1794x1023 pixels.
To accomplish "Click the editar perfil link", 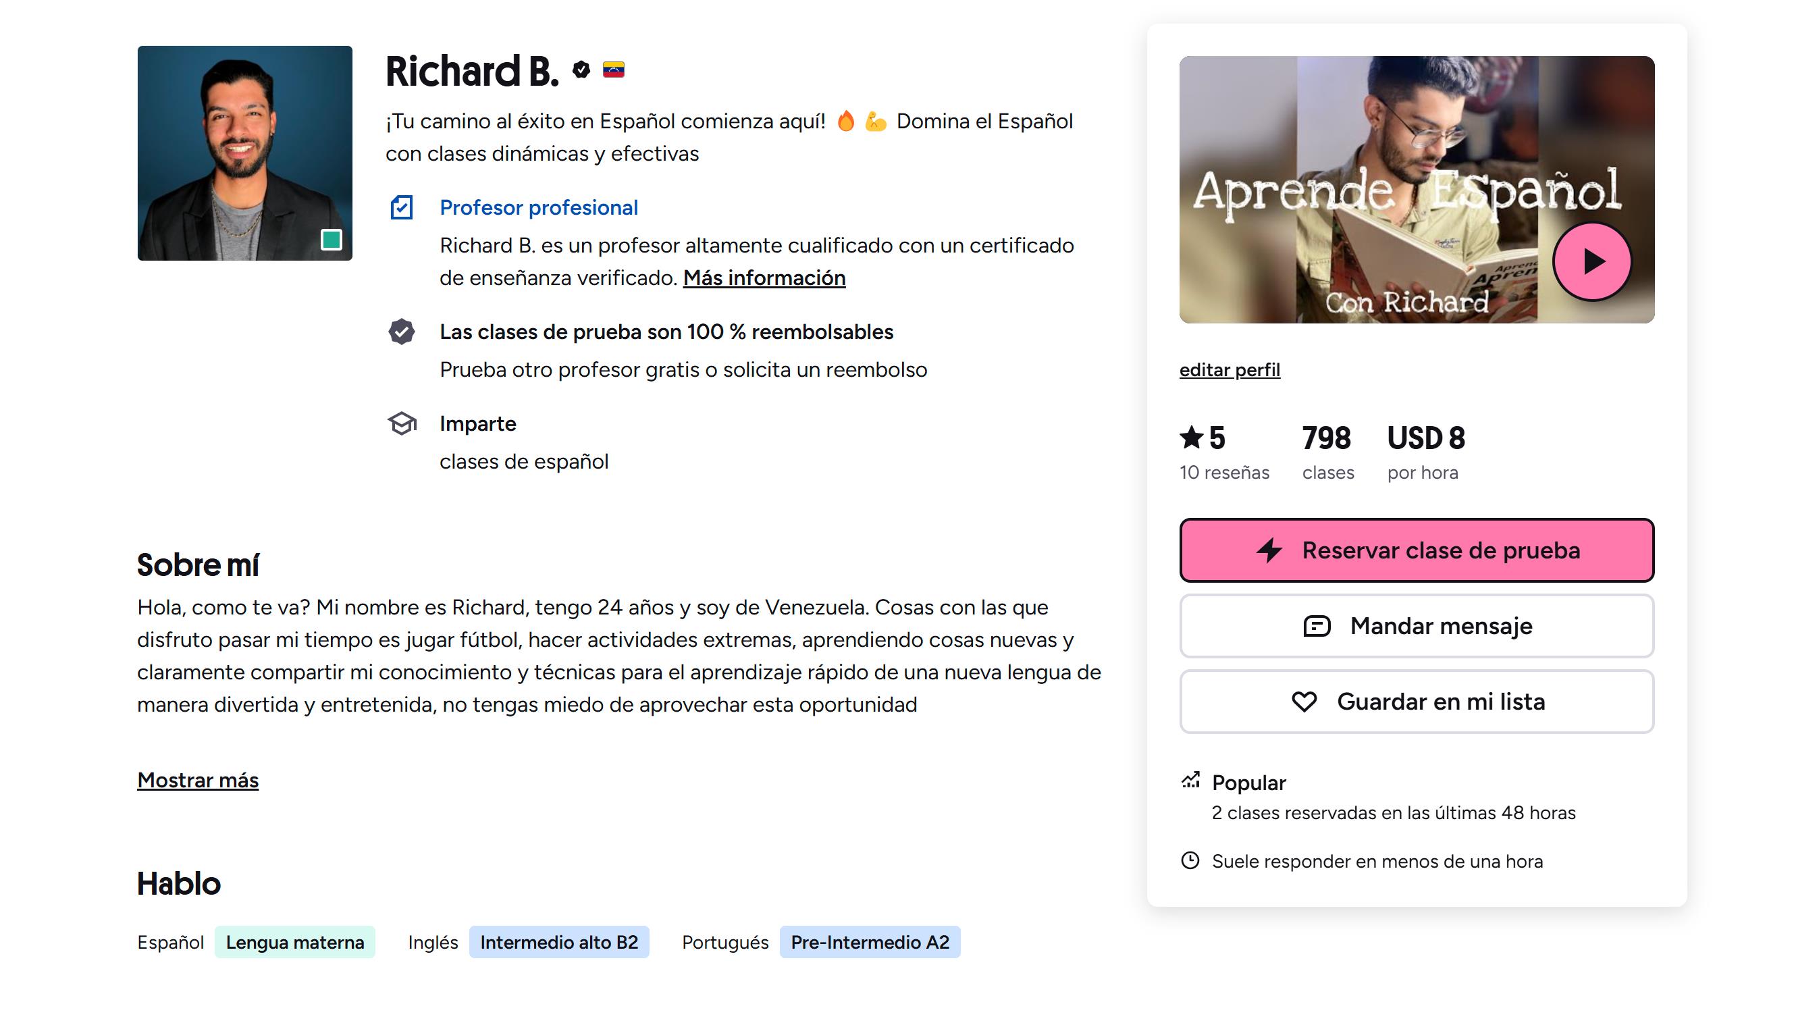I will pyautogui.click(x=1230, y=369).
